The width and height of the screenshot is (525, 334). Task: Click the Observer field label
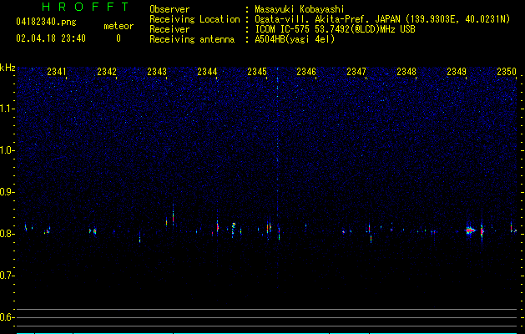pos(169,9)
